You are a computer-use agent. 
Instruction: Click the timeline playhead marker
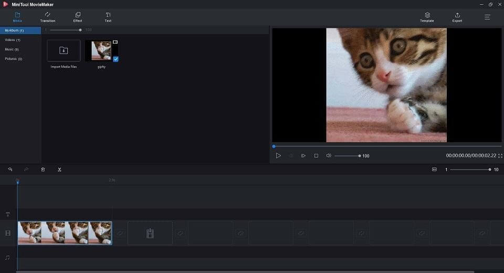(x=18, y=182)
